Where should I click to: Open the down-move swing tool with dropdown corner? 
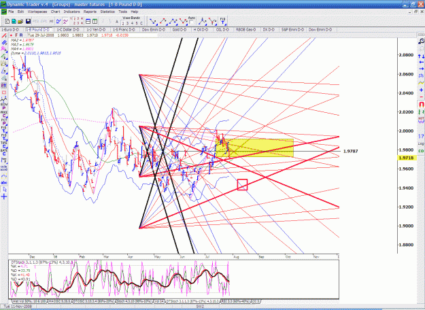pyautogui.click(x=153, y=21)
